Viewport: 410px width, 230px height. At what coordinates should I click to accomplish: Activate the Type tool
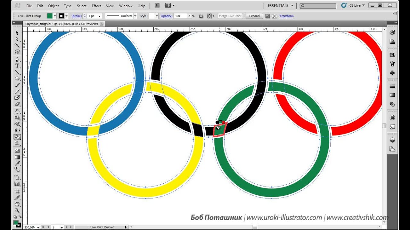(17, 66)
